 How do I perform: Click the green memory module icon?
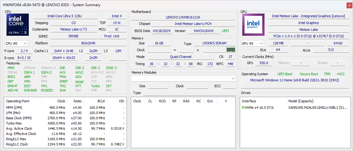pos(230,50)
